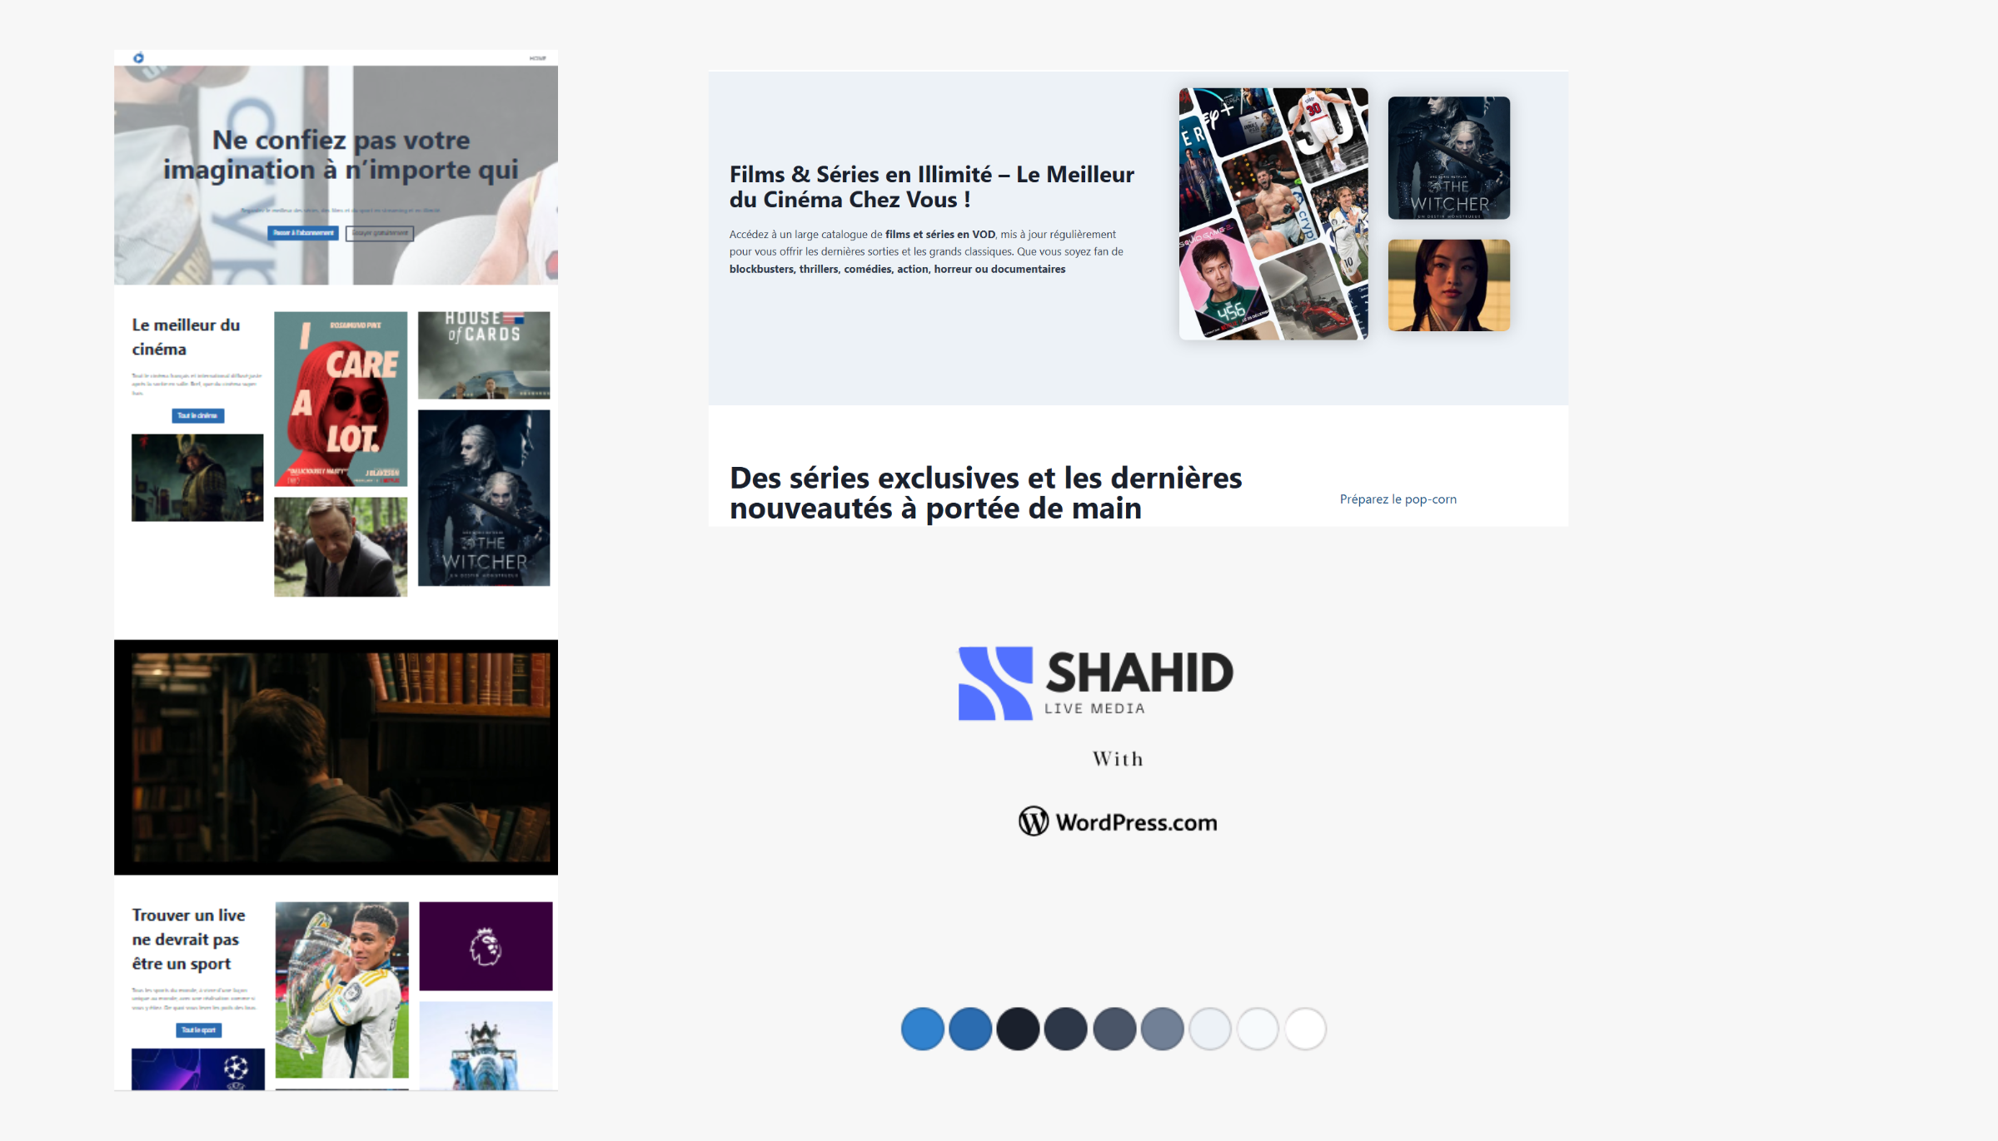Open the Home menu item in header

[537, 58]
